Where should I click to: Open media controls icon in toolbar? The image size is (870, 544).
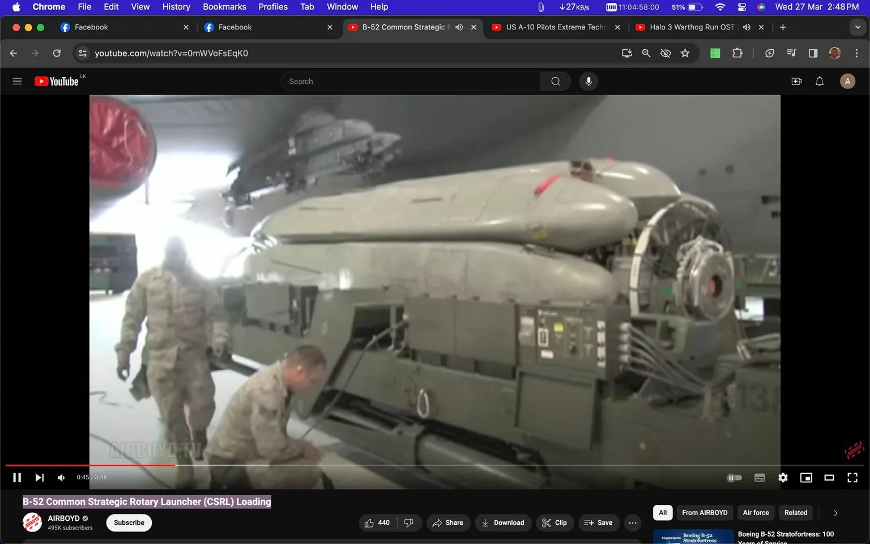tap(791, 53)
